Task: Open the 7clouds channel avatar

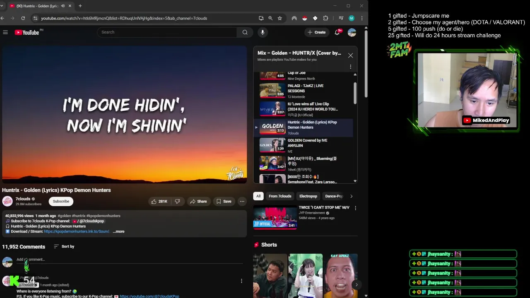Action: [x=7, y=201]
